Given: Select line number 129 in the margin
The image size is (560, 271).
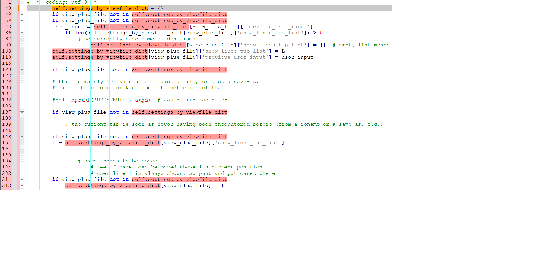Looking at the screenshot, I should (x=7, y=82).
